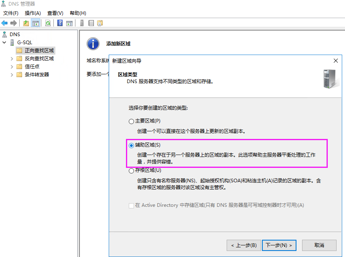Click the lined notepad record list icon

click(x=91, y=23)
